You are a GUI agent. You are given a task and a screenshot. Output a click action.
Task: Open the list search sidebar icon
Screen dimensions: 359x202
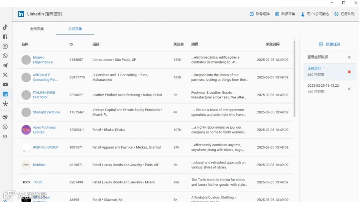click(5, 137)
